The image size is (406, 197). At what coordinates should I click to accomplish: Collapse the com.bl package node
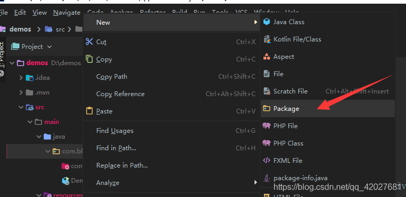click(48, 151)
